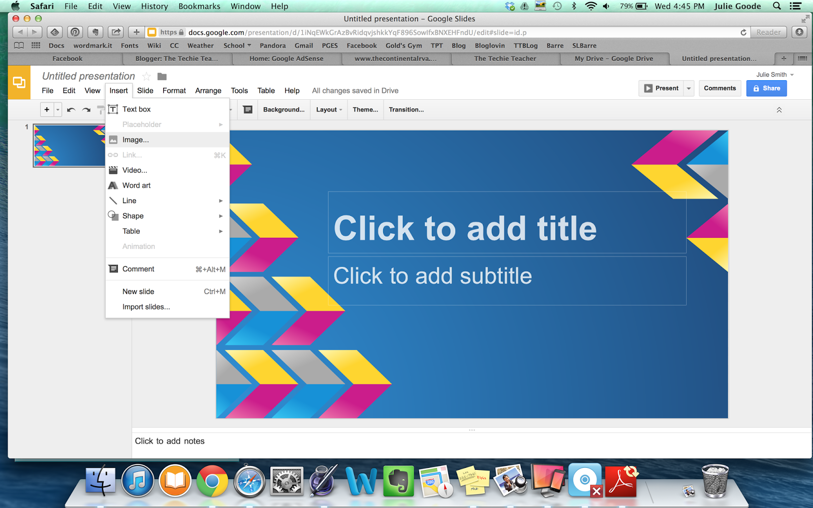The image size is (813, 508).
Task: Select Video... in the Insert menu
Action: pos(168,170)
